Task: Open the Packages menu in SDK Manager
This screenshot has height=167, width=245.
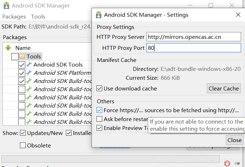Action: point(14,17)
